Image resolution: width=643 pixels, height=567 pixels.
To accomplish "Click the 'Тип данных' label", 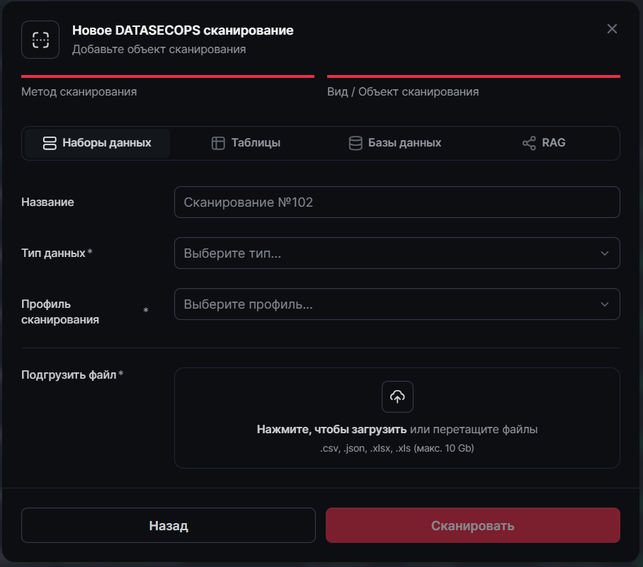I will [53, 253].
